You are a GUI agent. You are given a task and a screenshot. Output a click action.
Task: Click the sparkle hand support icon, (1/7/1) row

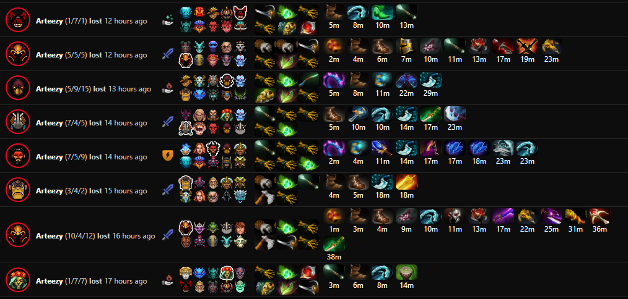coord(167,20)
